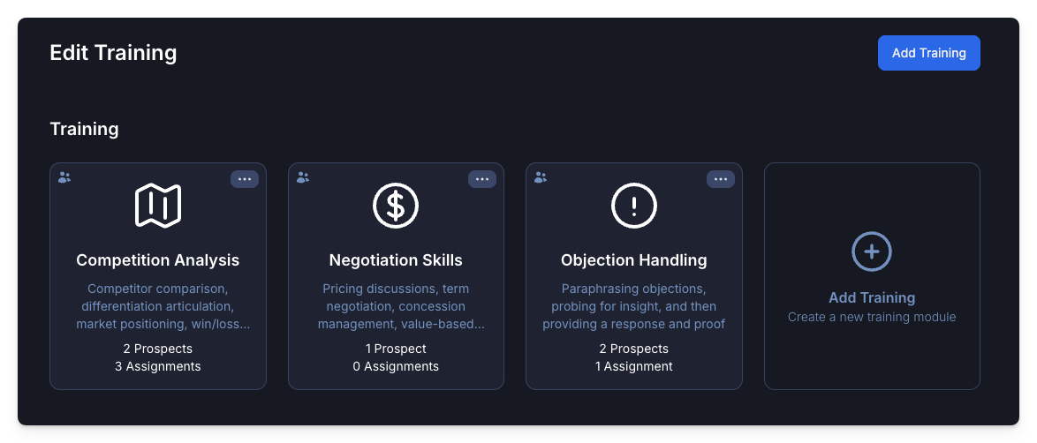The width and height of the screenshot is (1037, 443).
Task: Open the Negotiation Skills more options menu
Action: pyautogui.click(x=482, y=179)
